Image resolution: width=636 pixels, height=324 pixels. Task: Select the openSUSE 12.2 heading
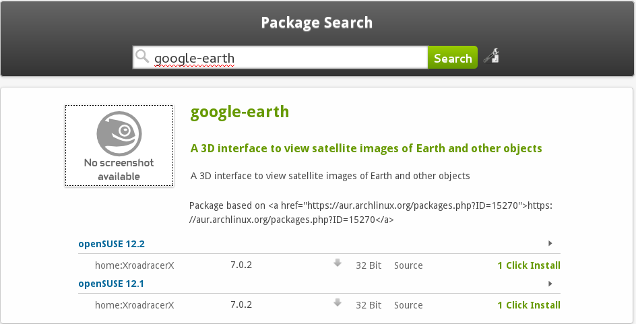click(111, 244)
